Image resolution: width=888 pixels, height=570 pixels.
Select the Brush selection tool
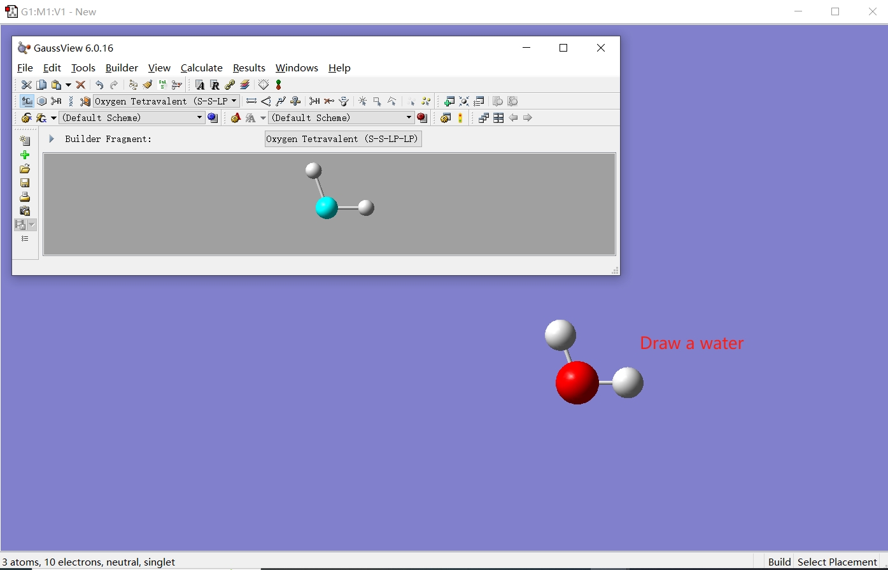[392, 101]
